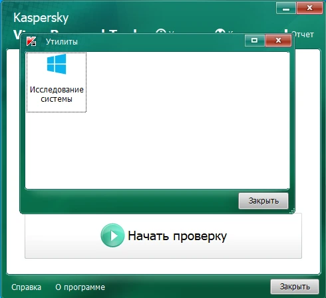Click Закрыть in the main Kaspersky window
The width and height of the screenshot is (326, 298).
(295, 287)
